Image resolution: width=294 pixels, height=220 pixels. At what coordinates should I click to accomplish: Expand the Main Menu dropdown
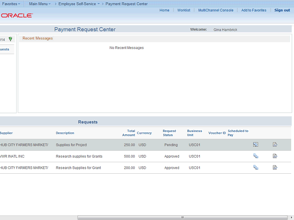40,4
